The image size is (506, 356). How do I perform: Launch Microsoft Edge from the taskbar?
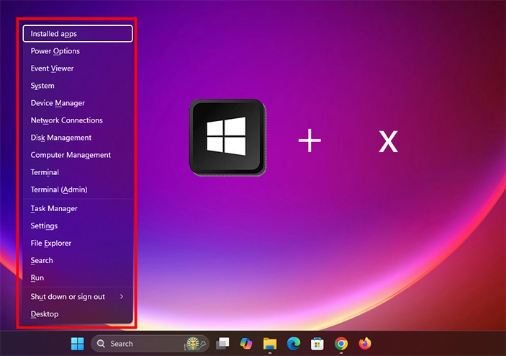[294, 344]
